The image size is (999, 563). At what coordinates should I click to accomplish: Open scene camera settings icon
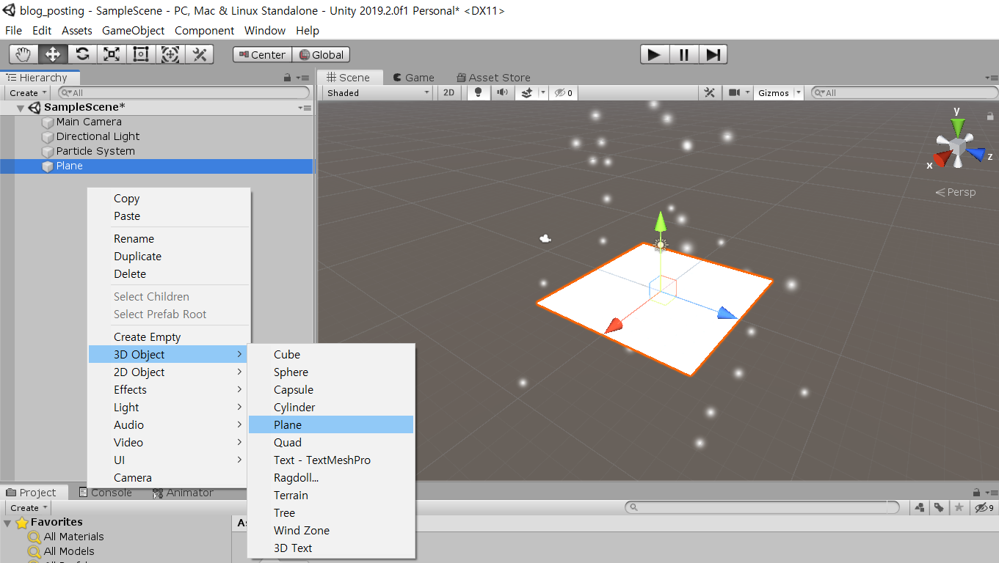point(734,92)
